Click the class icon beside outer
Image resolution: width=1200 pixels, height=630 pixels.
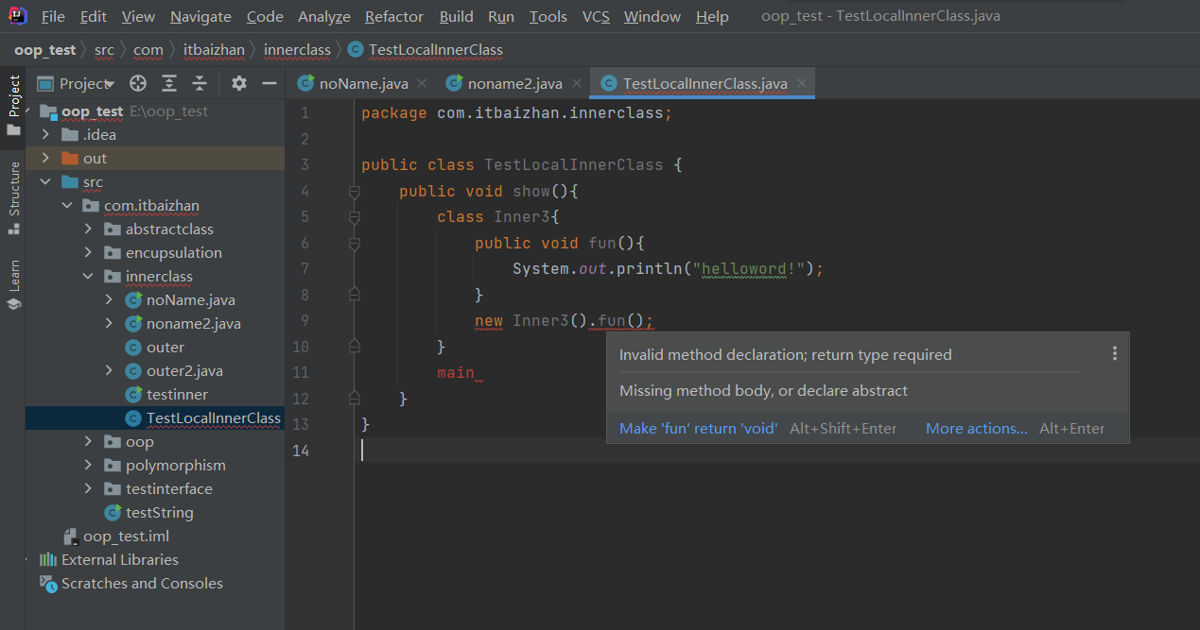point(133,347)
